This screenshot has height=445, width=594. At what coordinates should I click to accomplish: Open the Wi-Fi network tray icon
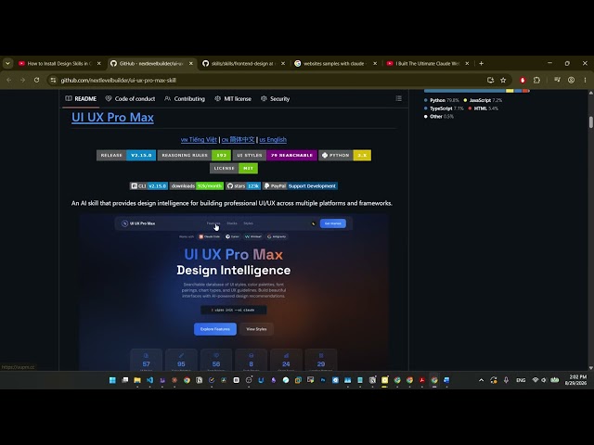[x=536, y=380]
